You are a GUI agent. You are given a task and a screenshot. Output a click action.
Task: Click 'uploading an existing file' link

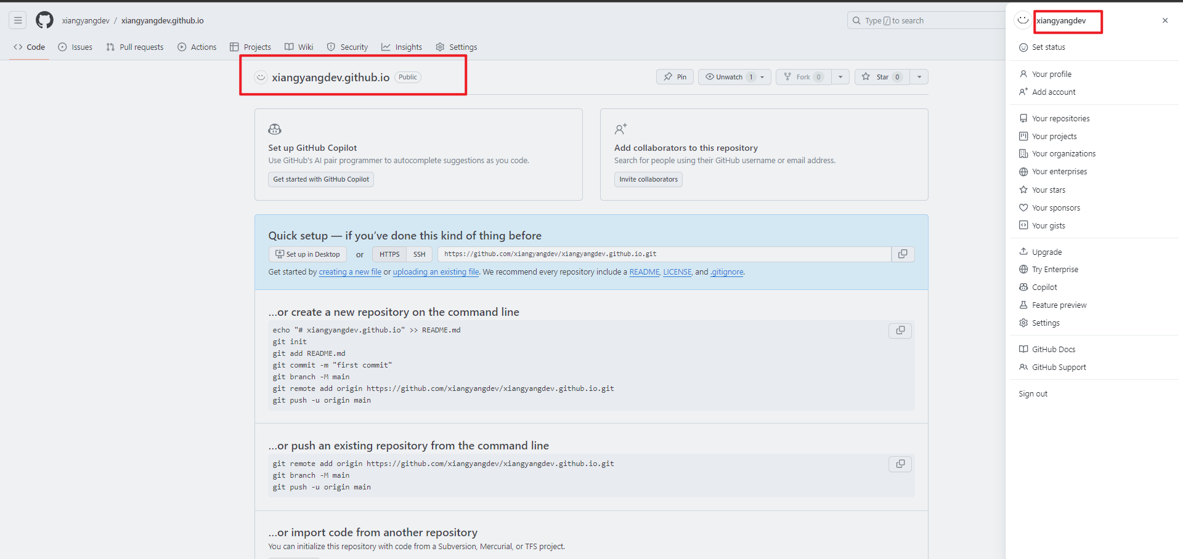436,272
